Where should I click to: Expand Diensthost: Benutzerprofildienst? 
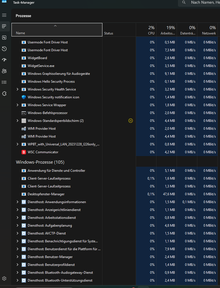tap(17, 265)
